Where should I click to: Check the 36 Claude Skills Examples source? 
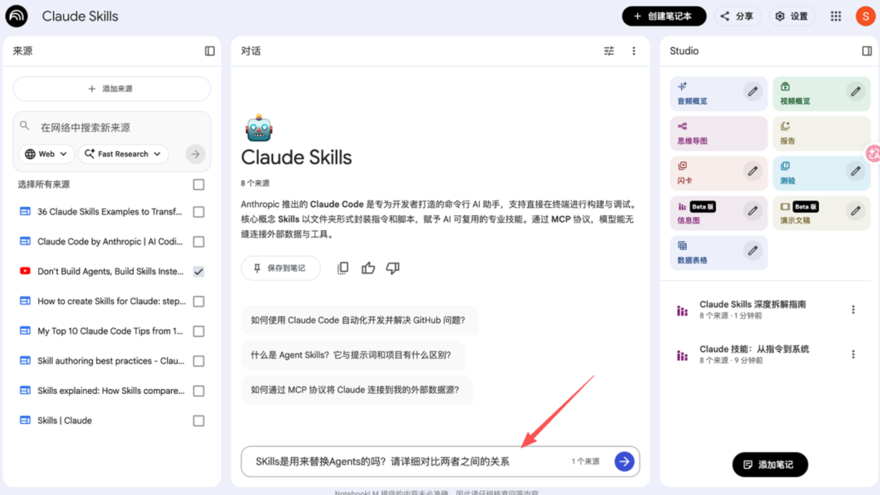tap(199, 212)
